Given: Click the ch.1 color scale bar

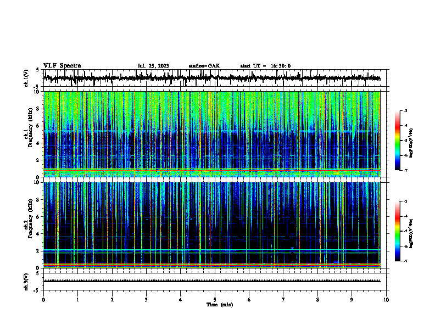Looking at the screenshot, I should pos(398,141).
